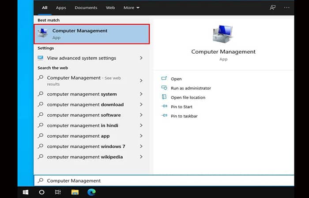Click Computer Management title in preview pane

223,51
